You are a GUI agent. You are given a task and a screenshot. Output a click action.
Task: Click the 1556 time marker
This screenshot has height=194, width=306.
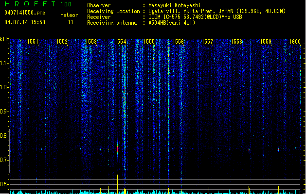(179, 42)
